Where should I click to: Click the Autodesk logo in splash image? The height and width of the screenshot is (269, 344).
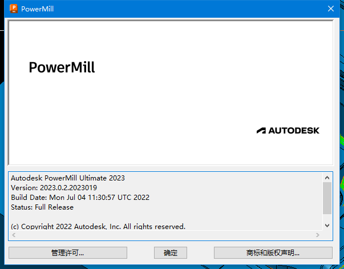288,130
